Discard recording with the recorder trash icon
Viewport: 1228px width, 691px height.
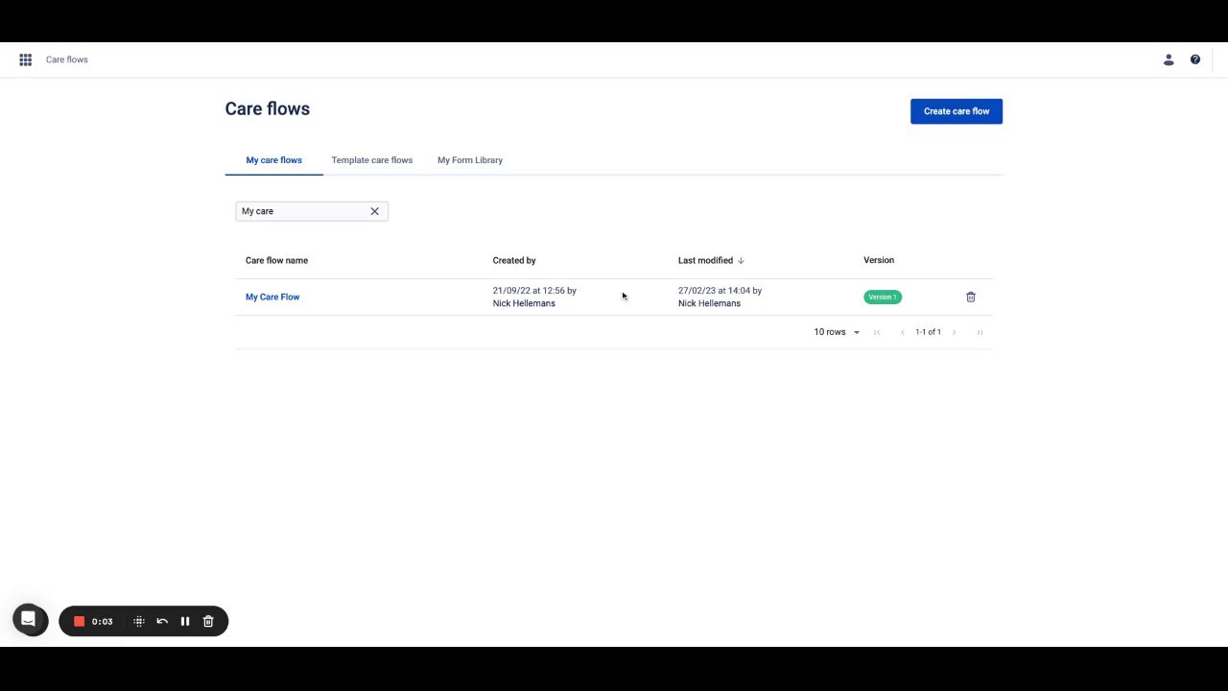point(208,622)
